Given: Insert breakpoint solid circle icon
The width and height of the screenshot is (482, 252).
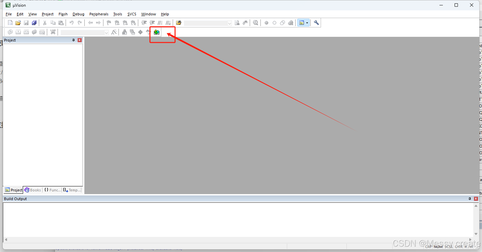Looking at the screenshot, I should (x=266, y=23).
